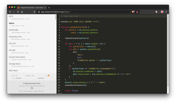
Task: Click the Brave Shields lion icon
Action: [133, 12]
